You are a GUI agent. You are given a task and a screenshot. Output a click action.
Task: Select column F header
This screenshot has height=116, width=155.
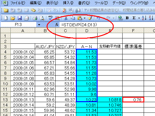coord(133,31)
